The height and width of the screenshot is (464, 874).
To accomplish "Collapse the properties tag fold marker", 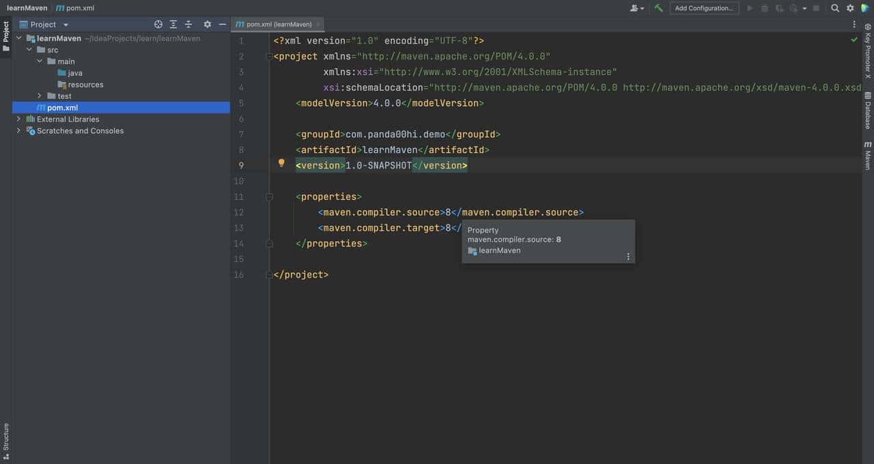I will coord(269,197).
